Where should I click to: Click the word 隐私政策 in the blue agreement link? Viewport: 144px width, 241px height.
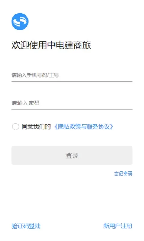[69, 127]
